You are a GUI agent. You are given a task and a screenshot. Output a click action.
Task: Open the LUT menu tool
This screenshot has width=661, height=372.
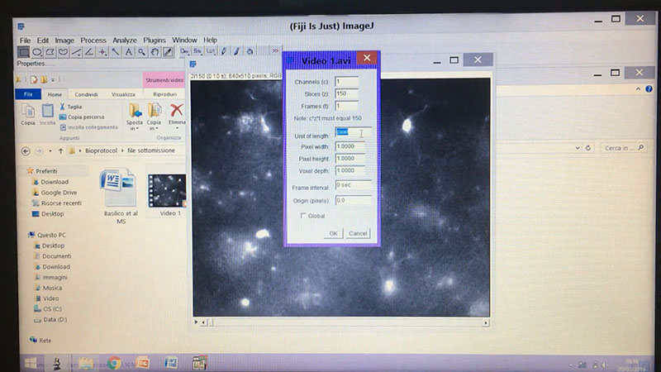(211, 51)
